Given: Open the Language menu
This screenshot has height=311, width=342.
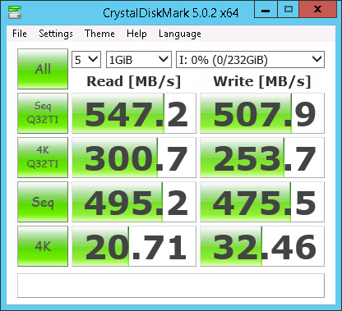Looking at the screenshot, I should click(x=180, y=34).
